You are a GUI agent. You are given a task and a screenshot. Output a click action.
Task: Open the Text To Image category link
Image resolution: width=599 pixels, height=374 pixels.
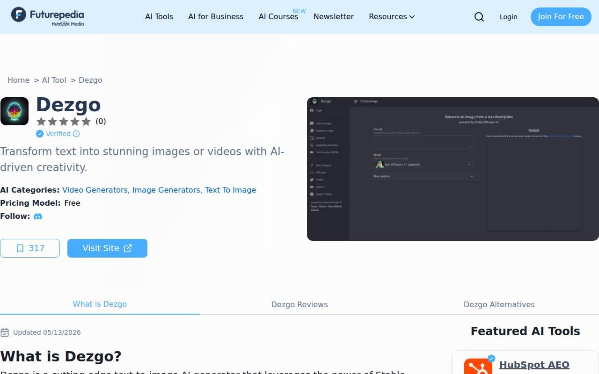[230, 190]
